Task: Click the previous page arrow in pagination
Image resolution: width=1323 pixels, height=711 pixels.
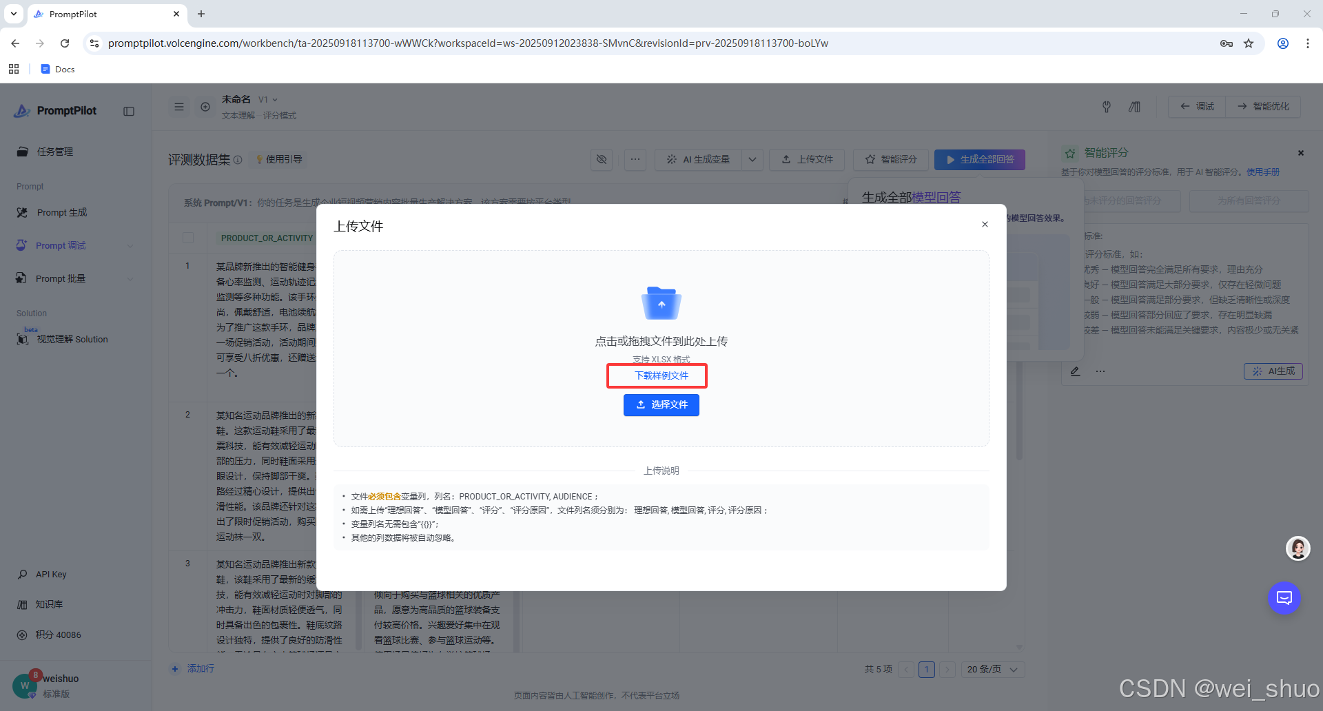Action: 906,670
